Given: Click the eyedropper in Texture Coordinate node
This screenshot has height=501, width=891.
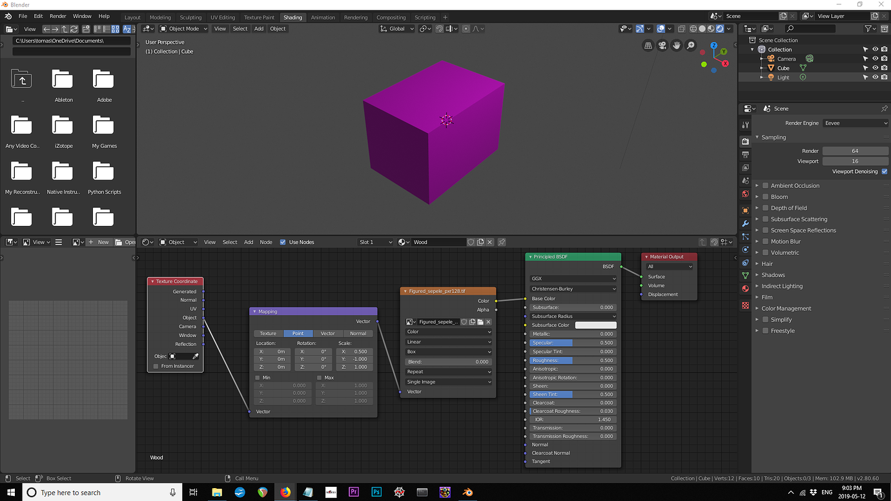Looking at the screenshot, I should pyautogui.click(x=196, y=356).
